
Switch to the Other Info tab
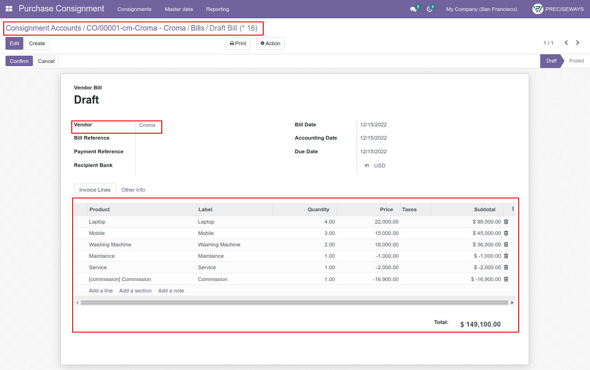[x=133, y=190]
